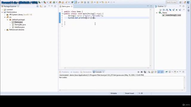Click into the Quick Access field
191x107 pixels.
(x=171, y=2)
